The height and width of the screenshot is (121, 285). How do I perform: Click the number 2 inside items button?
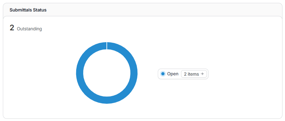point(185,74)
